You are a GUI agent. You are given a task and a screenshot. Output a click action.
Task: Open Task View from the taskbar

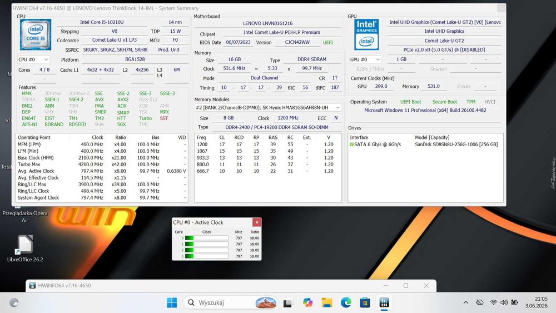point(287,303)
